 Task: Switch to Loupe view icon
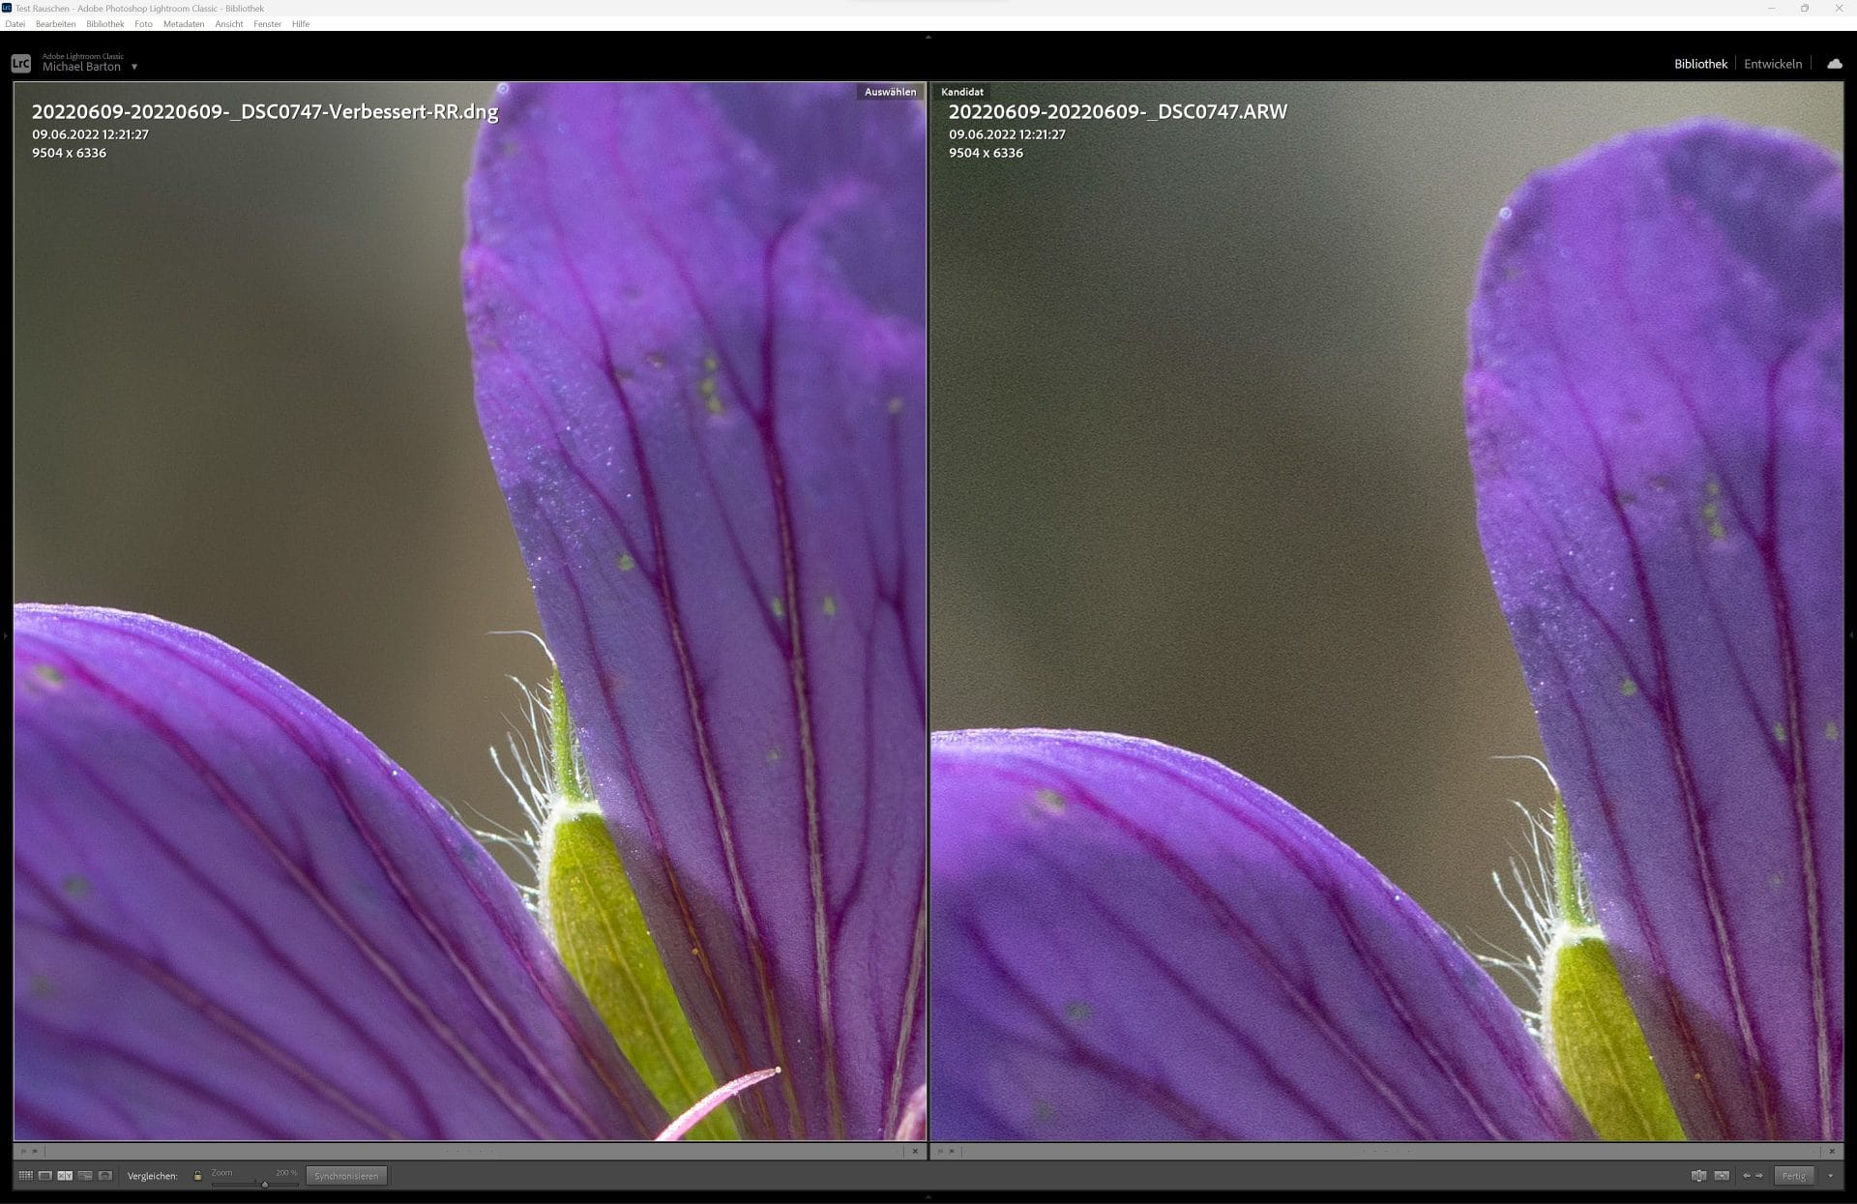coord(46,1175)
